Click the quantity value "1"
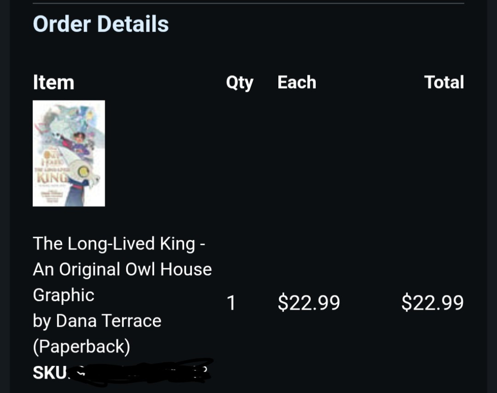Viewport: 497px width, 393px height. (x=231, y=303)
